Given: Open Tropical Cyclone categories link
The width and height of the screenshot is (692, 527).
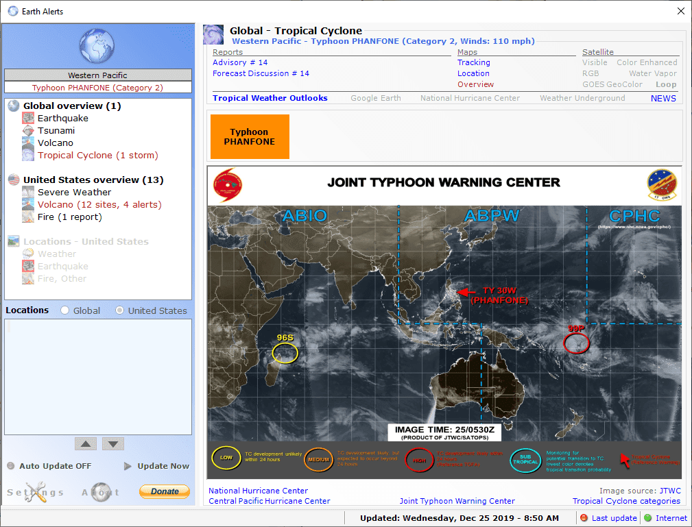Looking at the screenshot, I should 626,501.
